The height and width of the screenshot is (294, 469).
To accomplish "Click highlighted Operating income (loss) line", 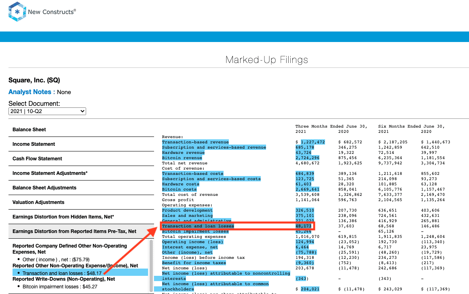I will tap(192, 242).
